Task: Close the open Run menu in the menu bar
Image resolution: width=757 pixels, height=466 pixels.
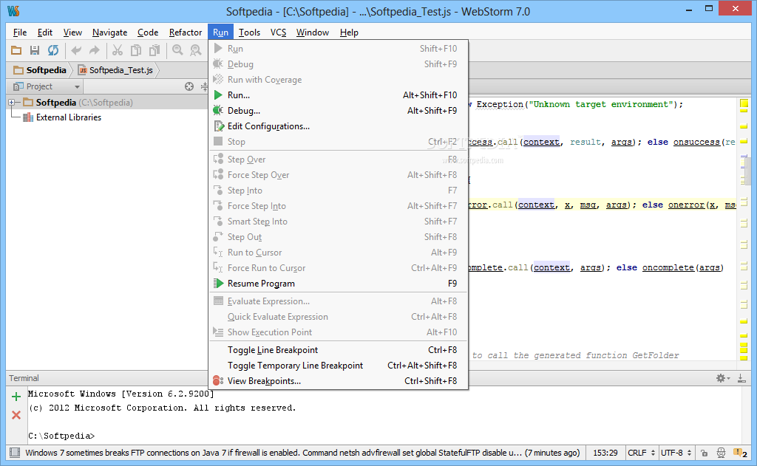Action: pyautogui.click(x=220, y=32)
